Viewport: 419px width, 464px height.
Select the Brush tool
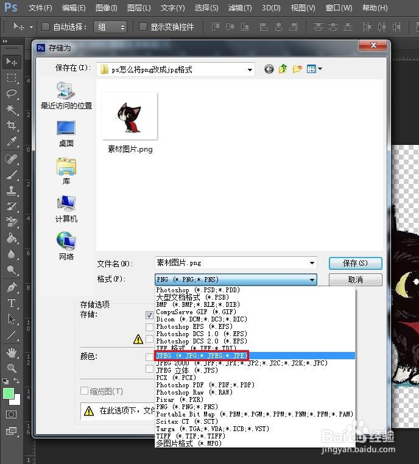click(x=12, y=175)
